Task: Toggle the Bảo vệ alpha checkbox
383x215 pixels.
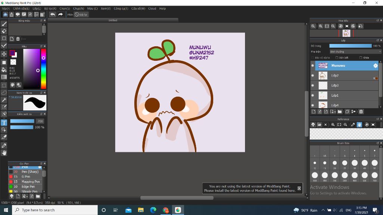Action: [313, 58]
